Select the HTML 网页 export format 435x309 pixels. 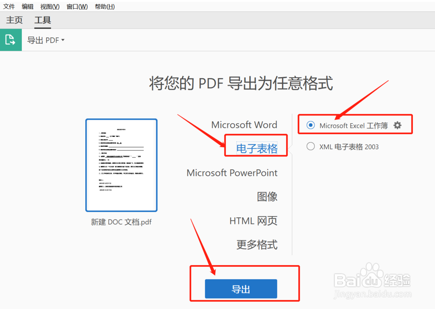254,221
